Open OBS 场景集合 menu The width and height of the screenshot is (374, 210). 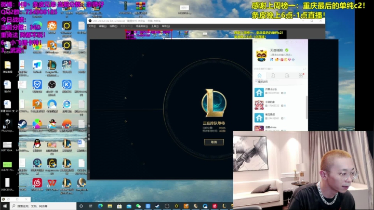coord(142,26)
